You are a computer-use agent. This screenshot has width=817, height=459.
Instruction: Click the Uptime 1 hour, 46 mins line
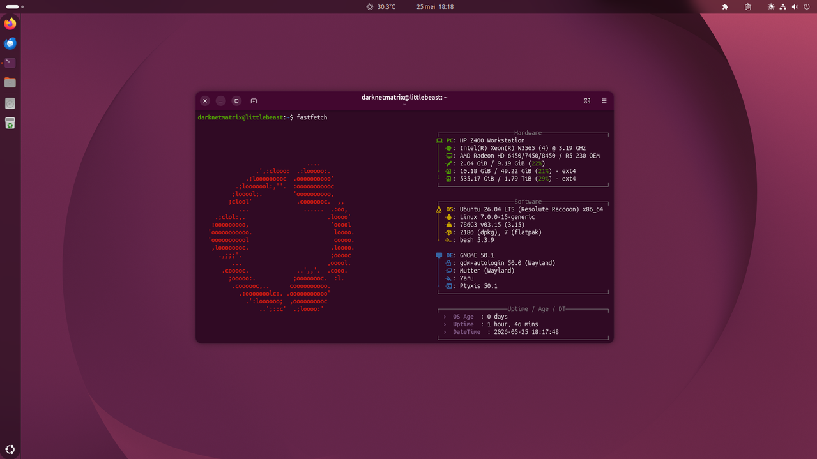click(491, 324)
